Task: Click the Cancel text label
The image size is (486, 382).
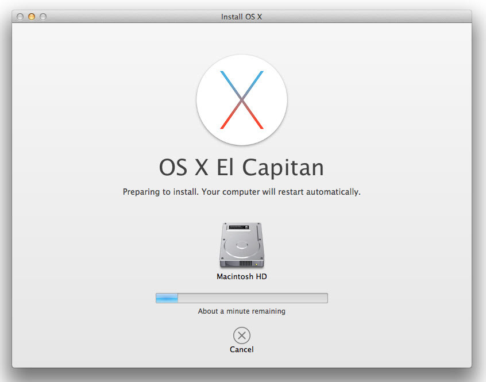Action: pos(242,349)
